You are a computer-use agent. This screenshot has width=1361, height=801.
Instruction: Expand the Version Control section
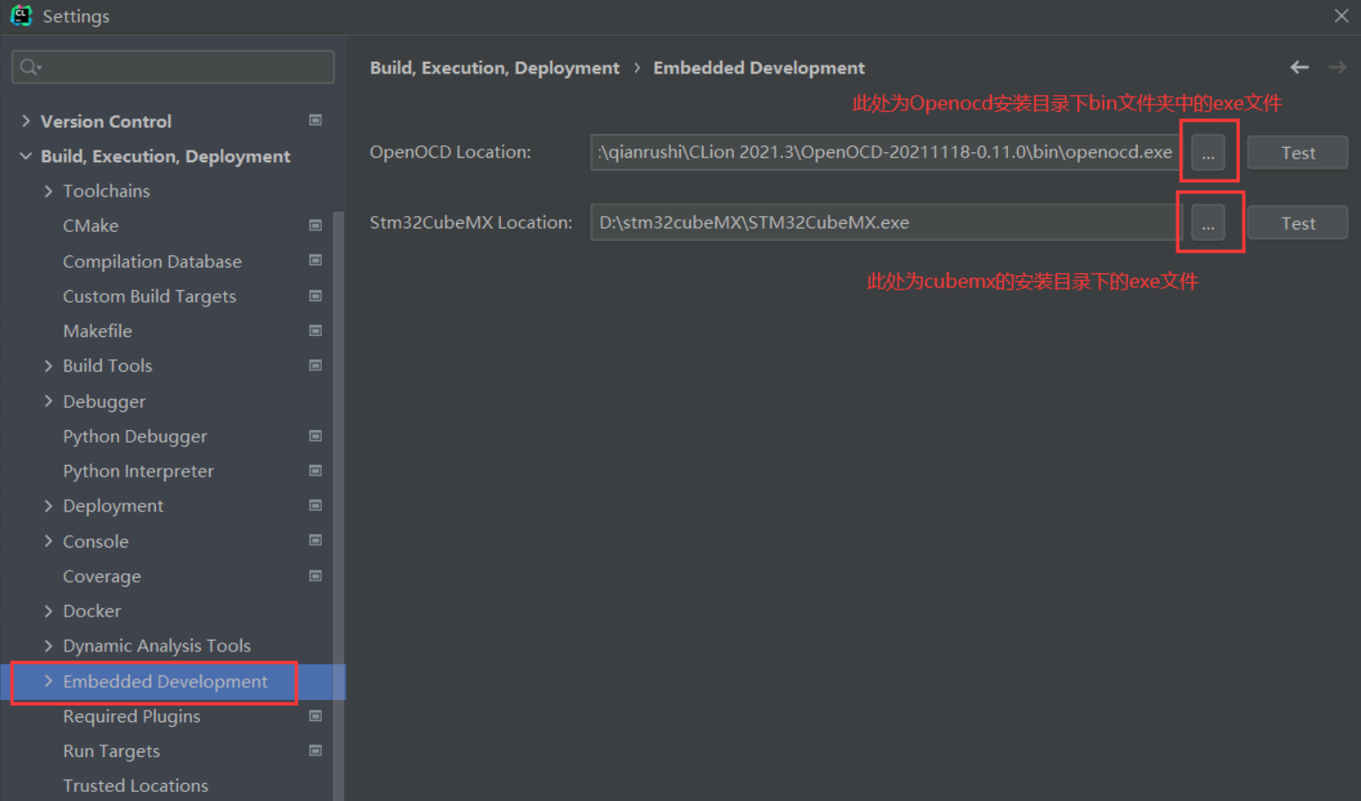26,121
